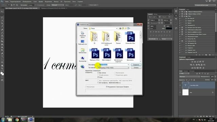Click the 'Отмена' button
217x122 pixels.
point(136,68)
